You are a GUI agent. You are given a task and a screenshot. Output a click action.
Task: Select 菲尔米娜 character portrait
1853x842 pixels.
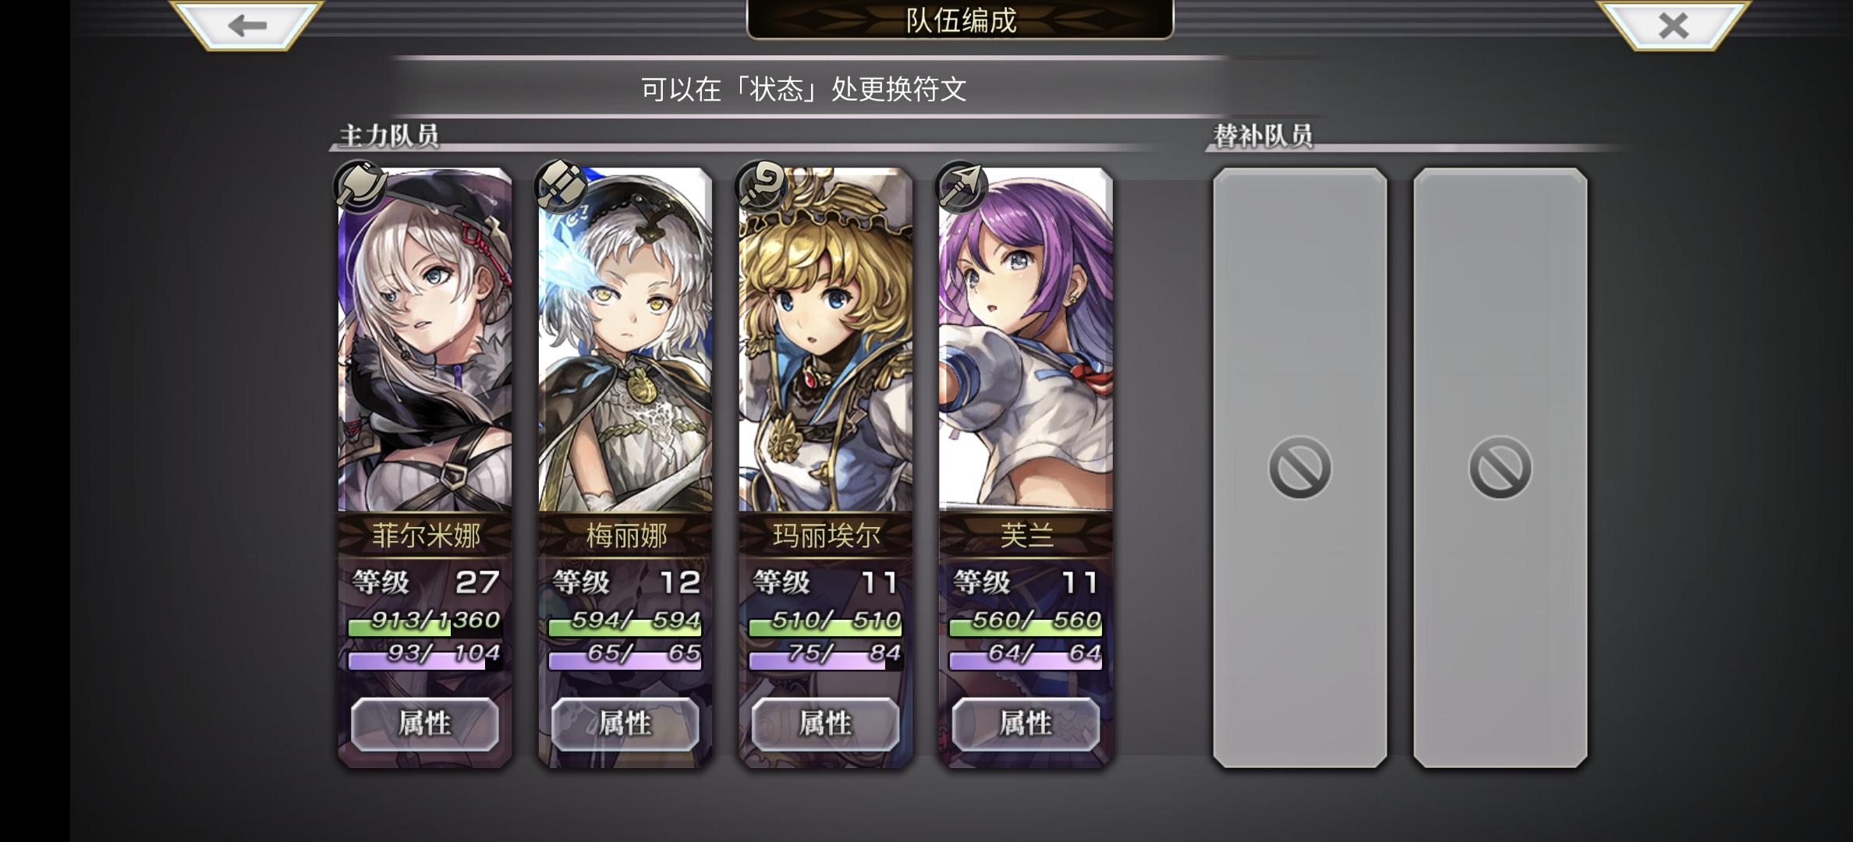coord(425,340)
